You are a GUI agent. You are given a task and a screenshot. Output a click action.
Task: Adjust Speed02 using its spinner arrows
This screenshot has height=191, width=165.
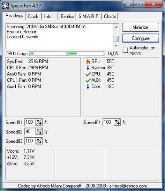click(x=39, y=132)
